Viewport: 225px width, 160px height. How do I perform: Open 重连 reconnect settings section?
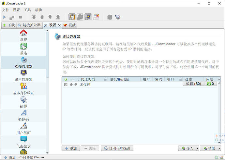click(x=23, y=49)
